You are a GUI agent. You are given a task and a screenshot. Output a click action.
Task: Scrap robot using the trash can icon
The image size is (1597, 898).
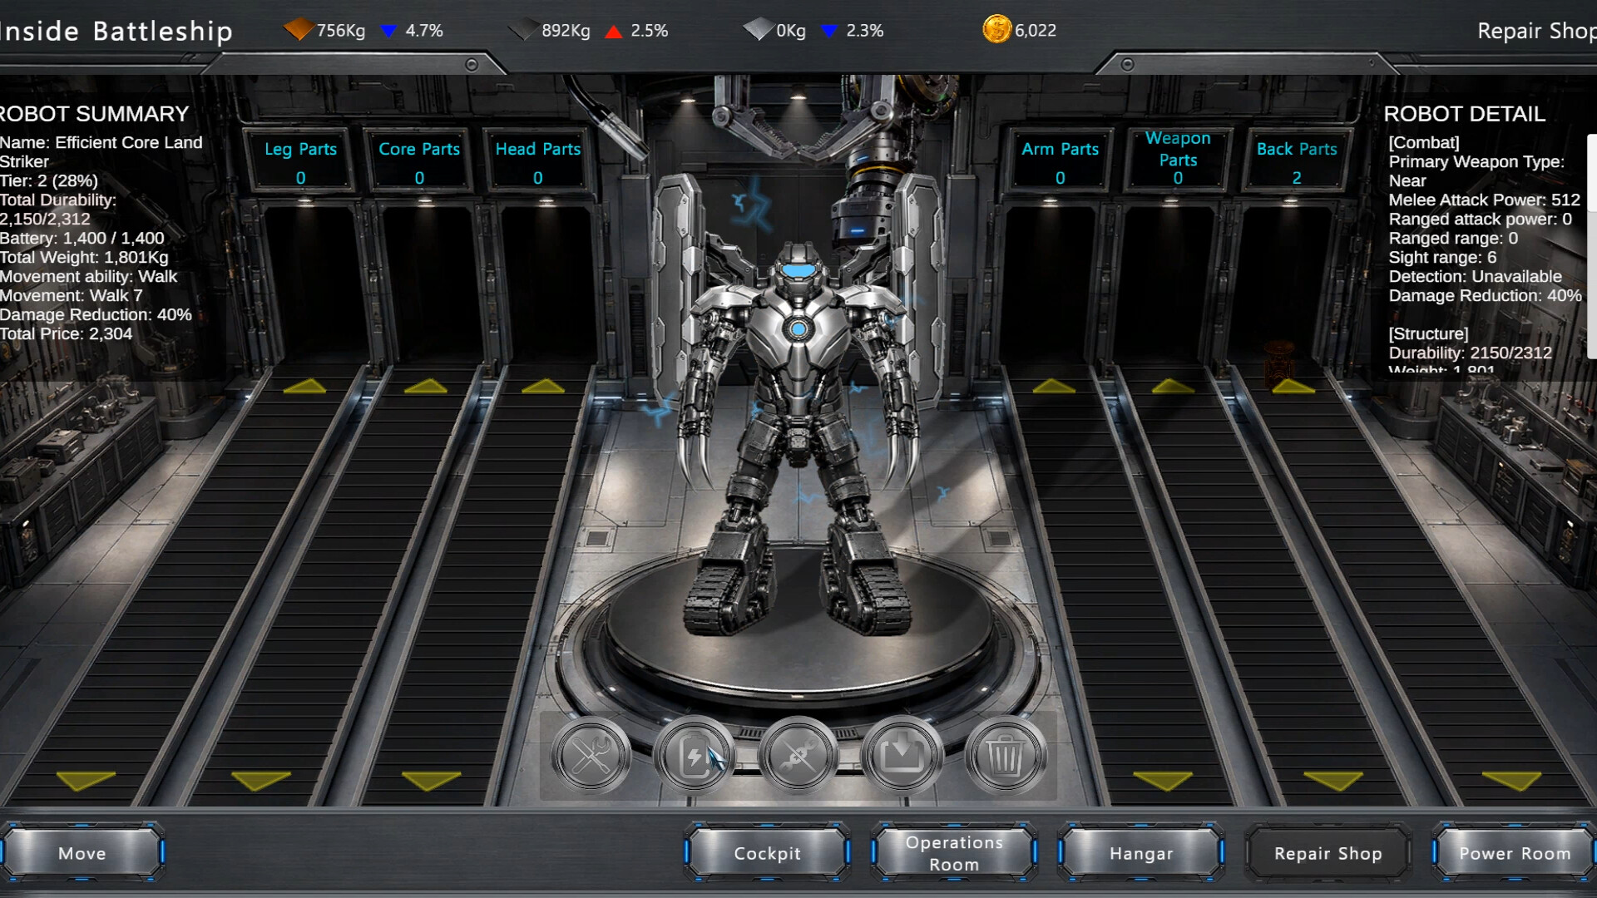pos(1005,756)
